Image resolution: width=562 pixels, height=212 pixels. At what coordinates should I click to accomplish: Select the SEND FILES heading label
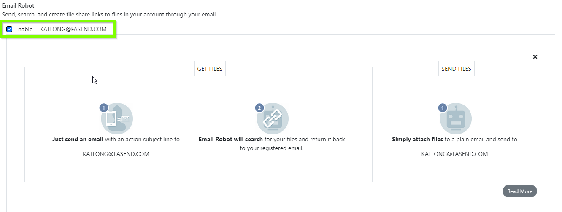[456, 69]
